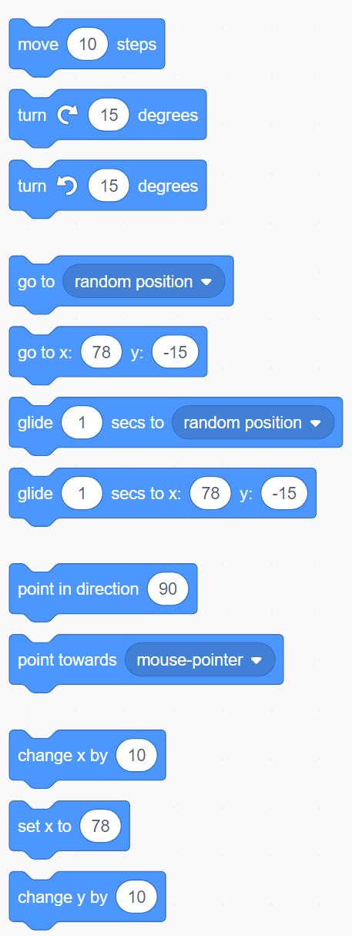
Task: Select degrees field in turn counterclockwise block
Action: tap(109, 186)
